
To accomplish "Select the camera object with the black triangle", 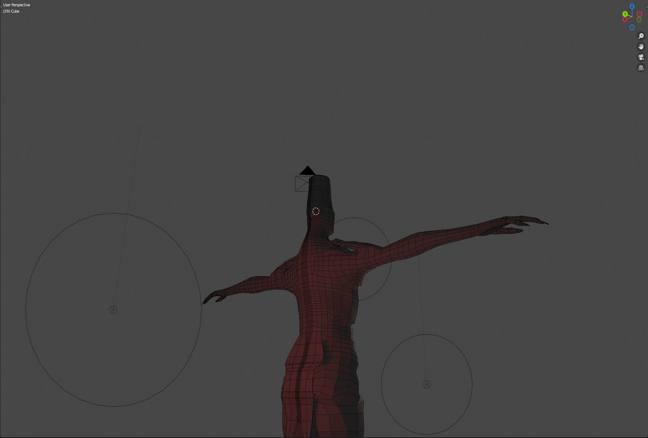I will 307,171.
